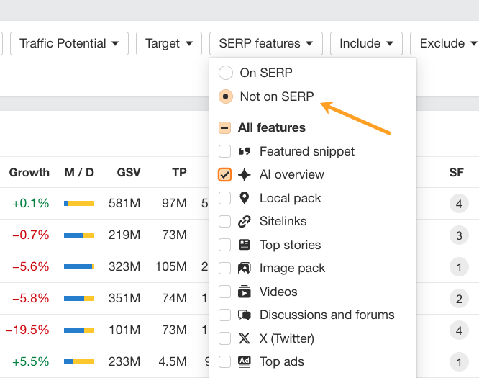The height and width of the screenshot is (378, 479).
Task: Click the 351M GSV cell
Action: 124,299
